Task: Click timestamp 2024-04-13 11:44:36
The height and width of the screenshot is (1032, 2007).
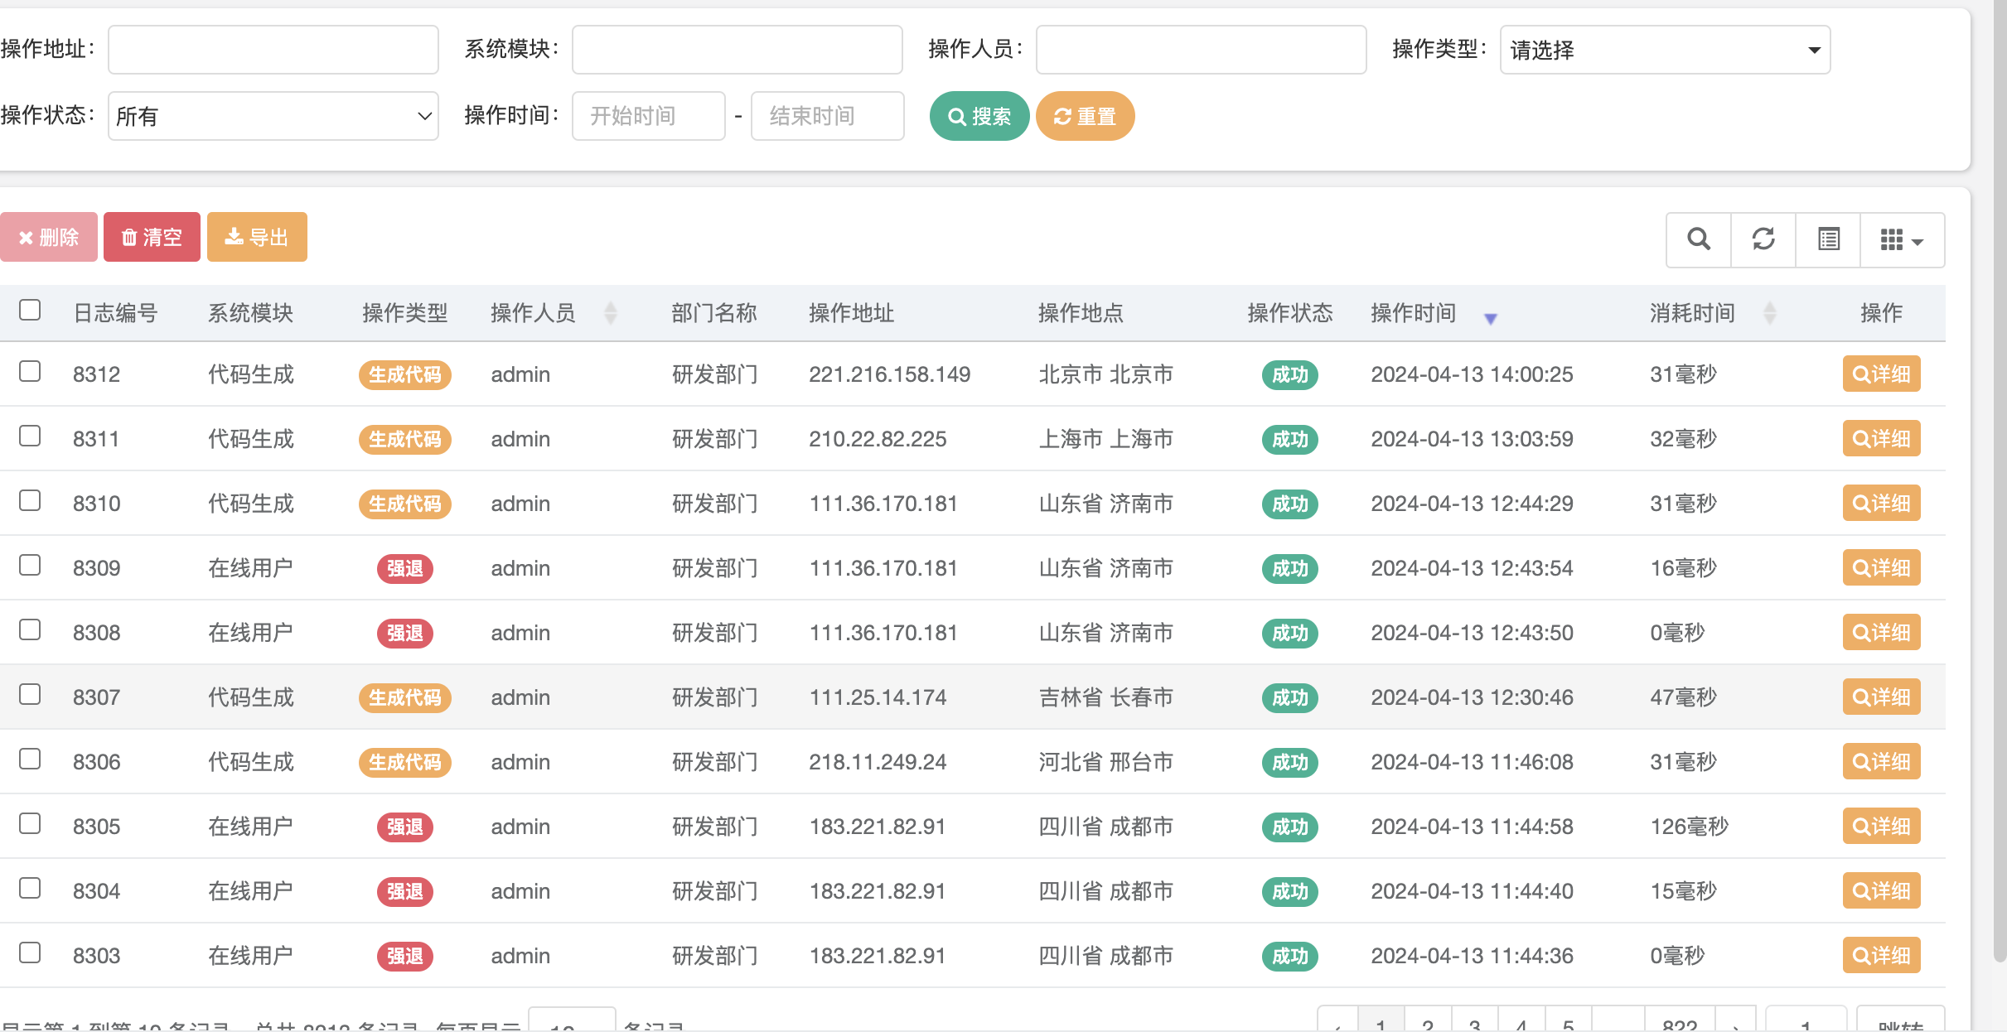Action: 1472,956
